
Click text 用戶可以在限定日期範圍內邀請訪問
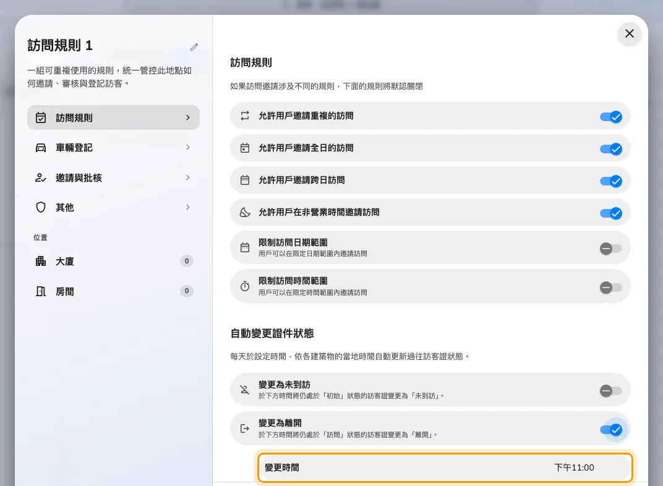click(x=312, y=254)
